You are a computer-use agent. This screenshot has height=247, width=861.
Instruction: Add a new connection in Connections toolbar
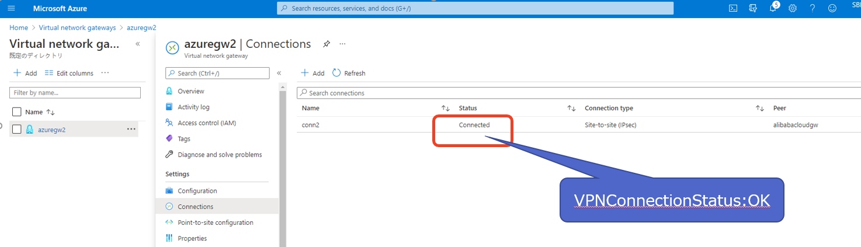coord(313,73)
